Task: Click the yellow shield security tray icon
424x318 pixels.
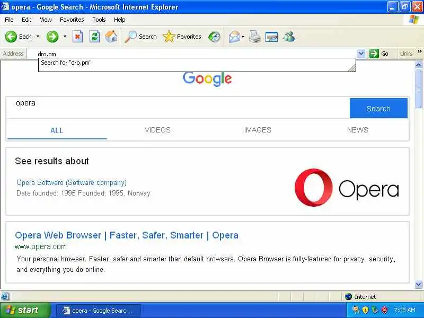Action: pyautogui.click(x=365, y=310)
